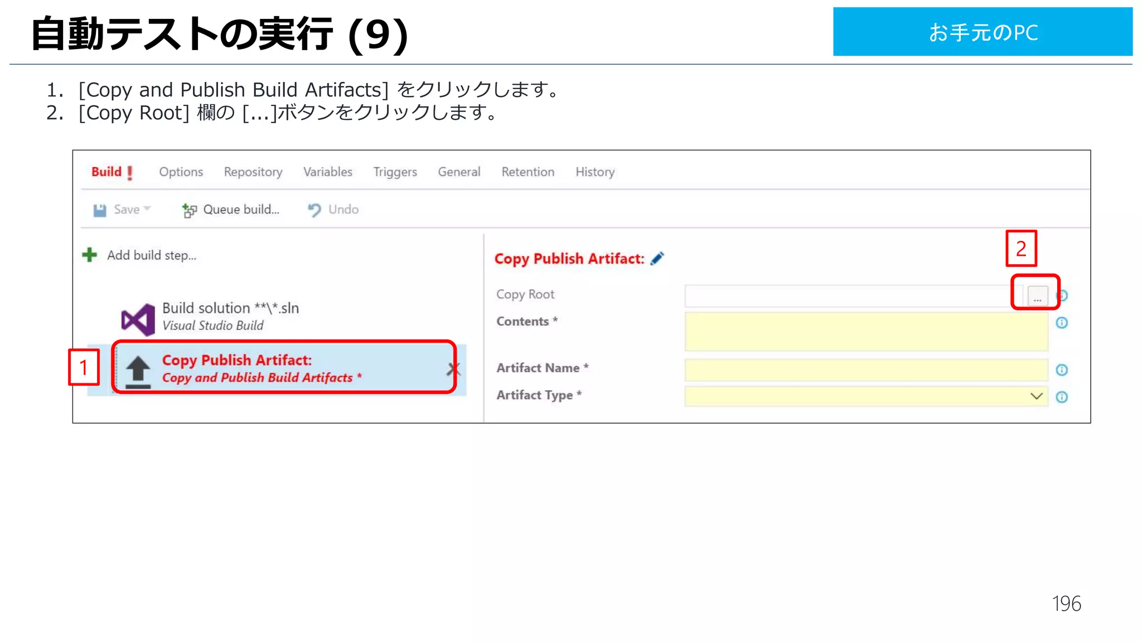Expand the Save dropdown arrow
Image resolution: width=1142 pixels, height=642 pixels.
click(x=147, y=209)
